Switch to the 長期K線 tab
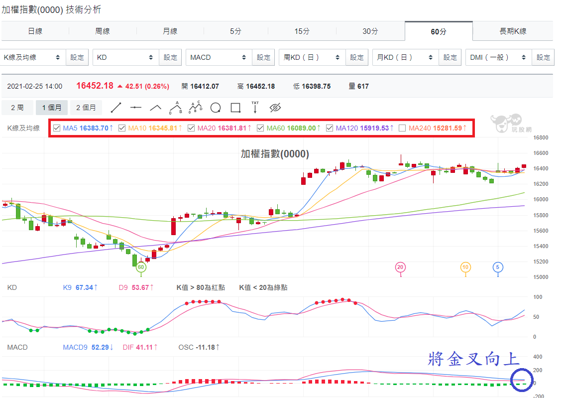Image resolution: width=563 pixels, height=398 pixels. (513, 31)
